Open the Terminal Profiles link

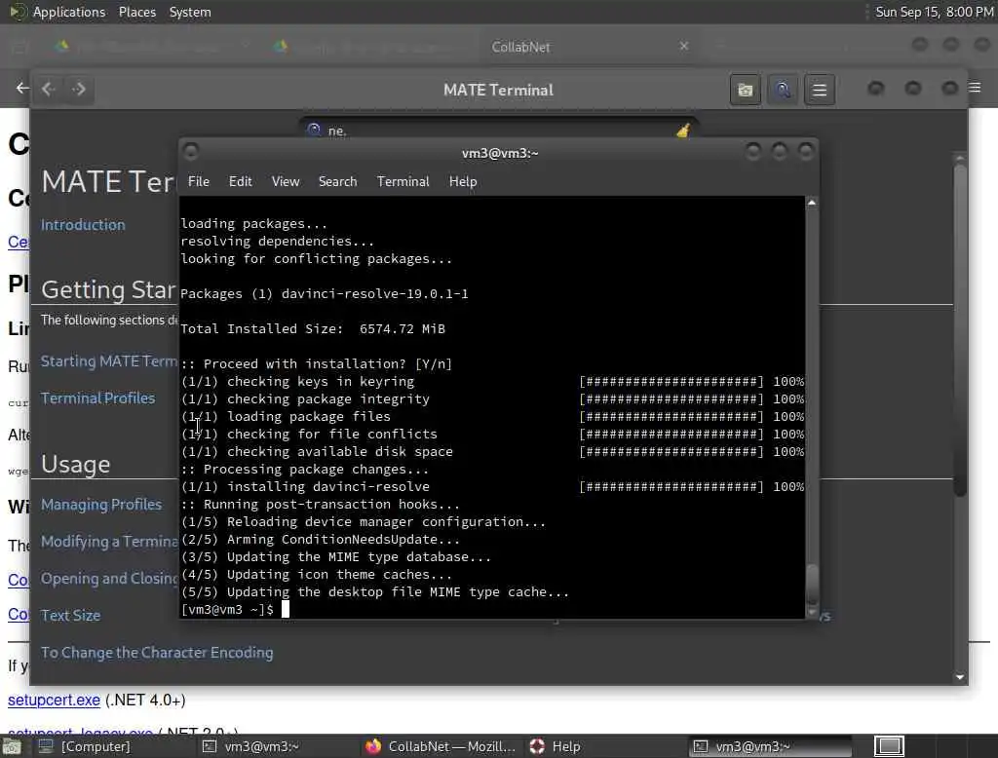(x=98, y=398)
